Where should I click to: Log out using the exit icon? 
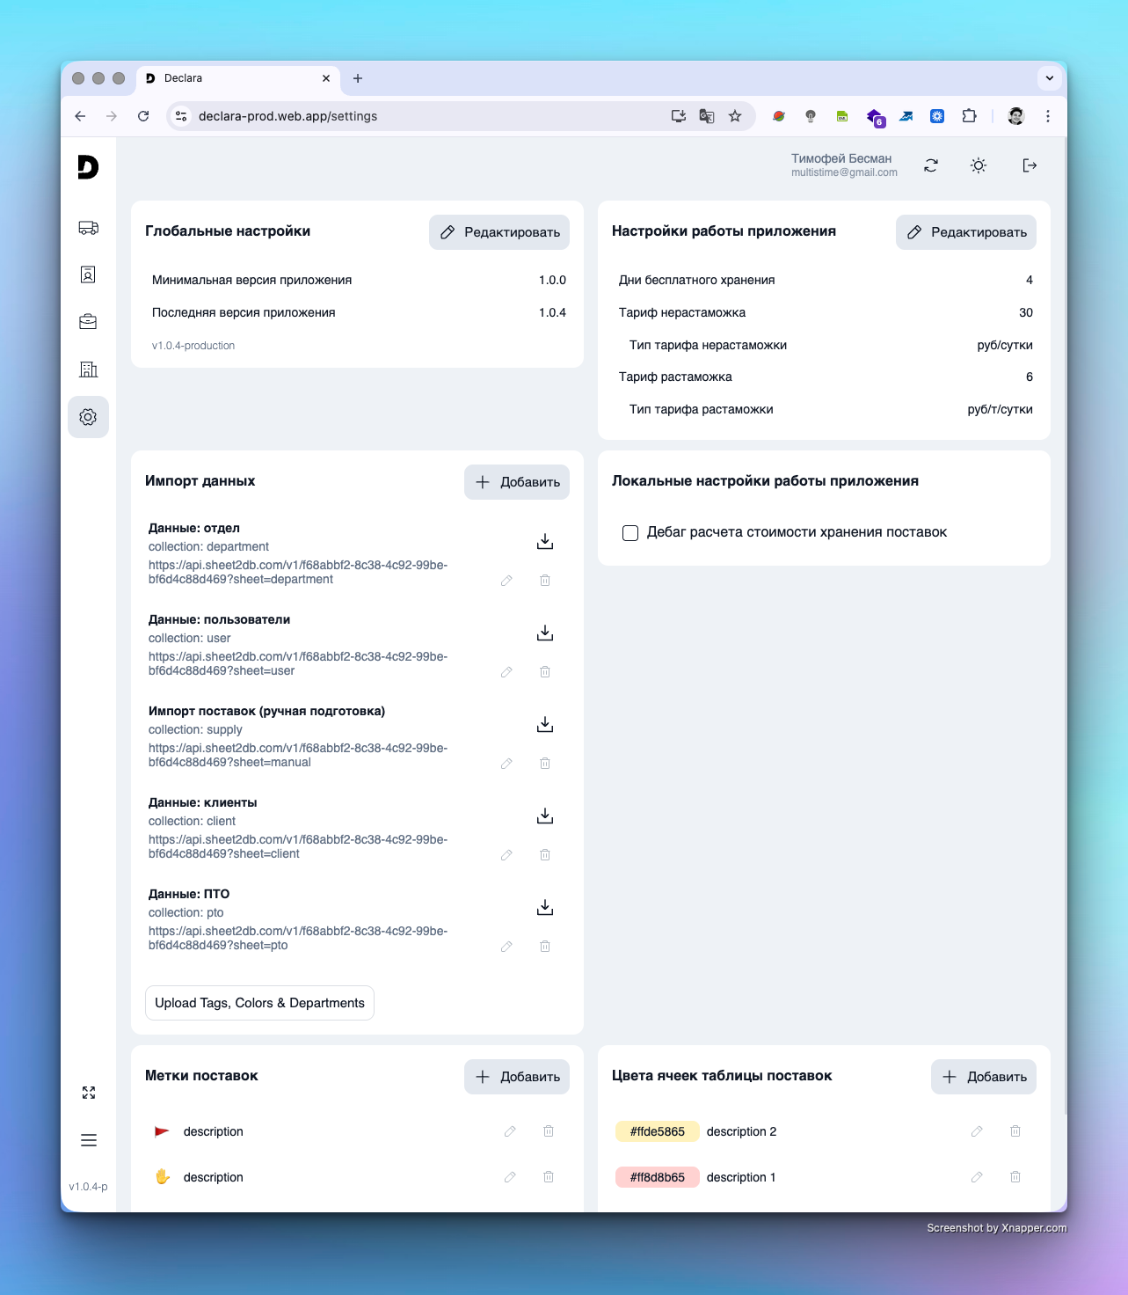[x=1030, y=165]
